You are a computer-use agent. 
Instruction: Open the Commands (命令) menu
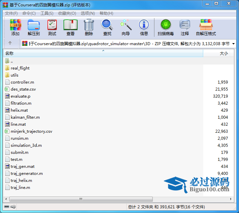click(29, 13)
